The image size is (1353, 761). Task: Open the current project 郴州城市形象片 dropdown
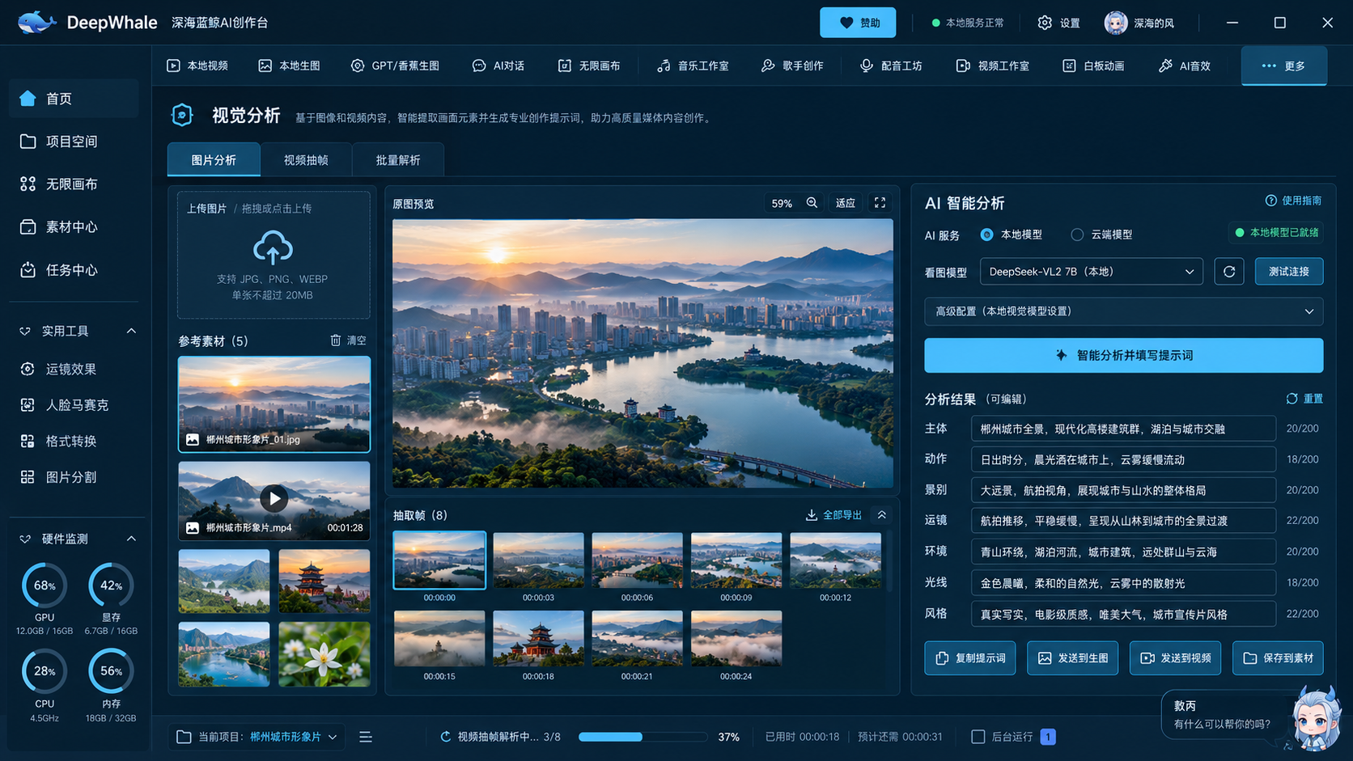click(x=294, y=737)
